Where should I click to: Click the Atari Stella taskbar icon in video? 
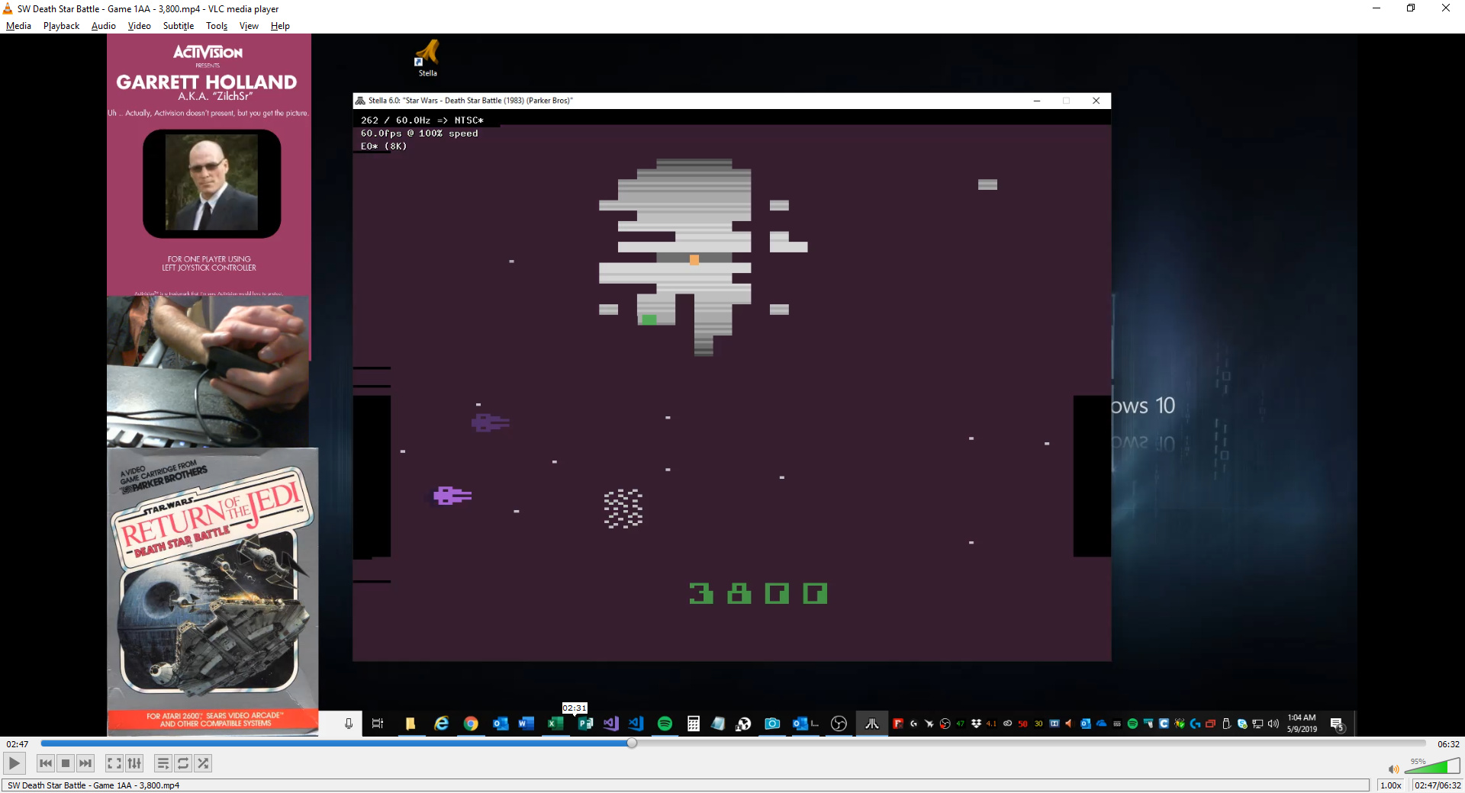871,724
